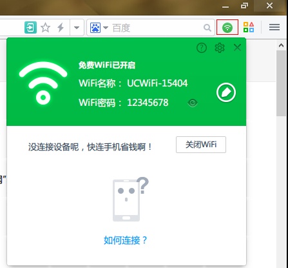This screenshot has width=288, height=268.
Task: Minimize the browser window
Action: [x=226, y=6]
